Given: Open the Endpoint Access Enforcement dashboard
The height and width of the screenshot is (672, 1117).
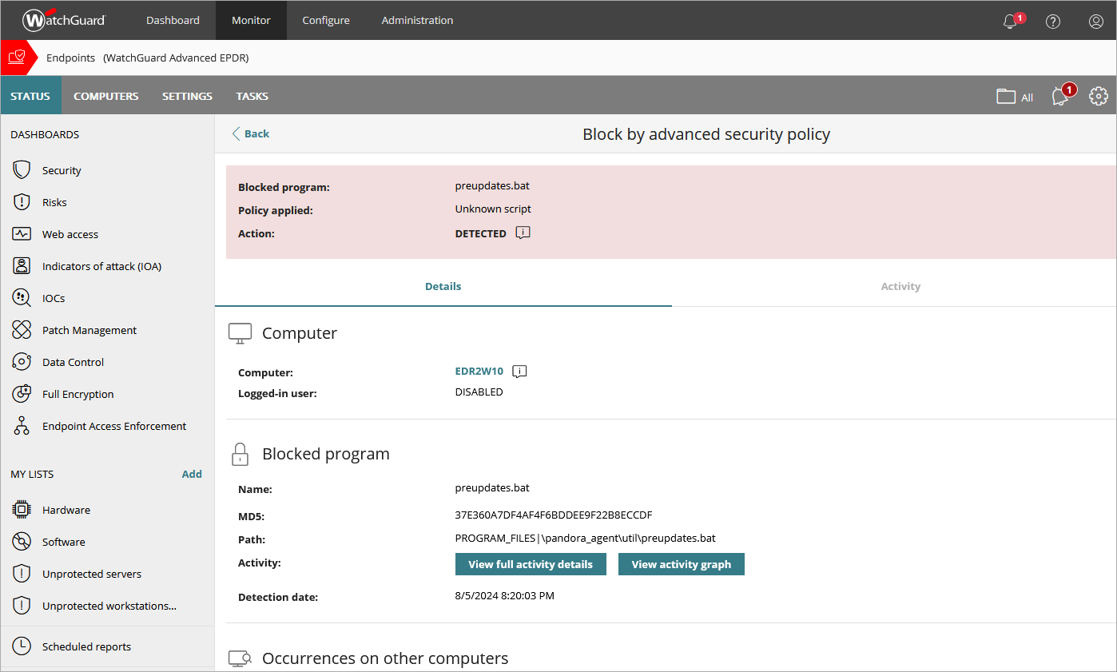Looking at the screenshot, I should pos(113,426).
